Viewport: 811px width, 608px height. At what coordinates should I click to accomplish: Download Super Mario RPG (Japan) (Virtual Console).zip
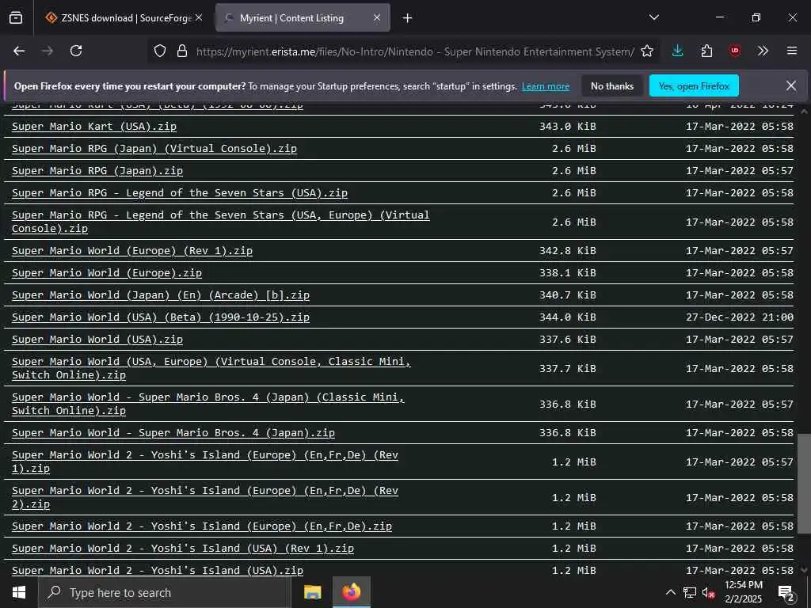coord(154,148)
